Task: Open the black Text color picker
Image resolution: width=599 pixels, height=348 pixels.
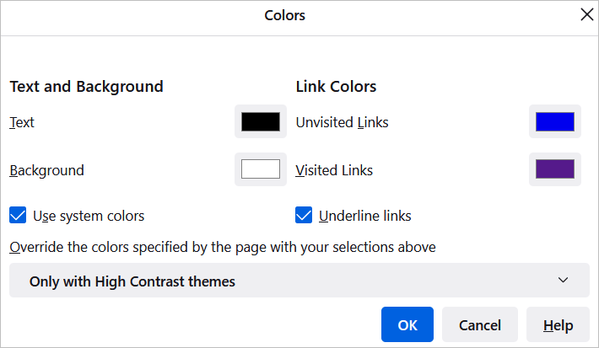Action: click(260, 122)
